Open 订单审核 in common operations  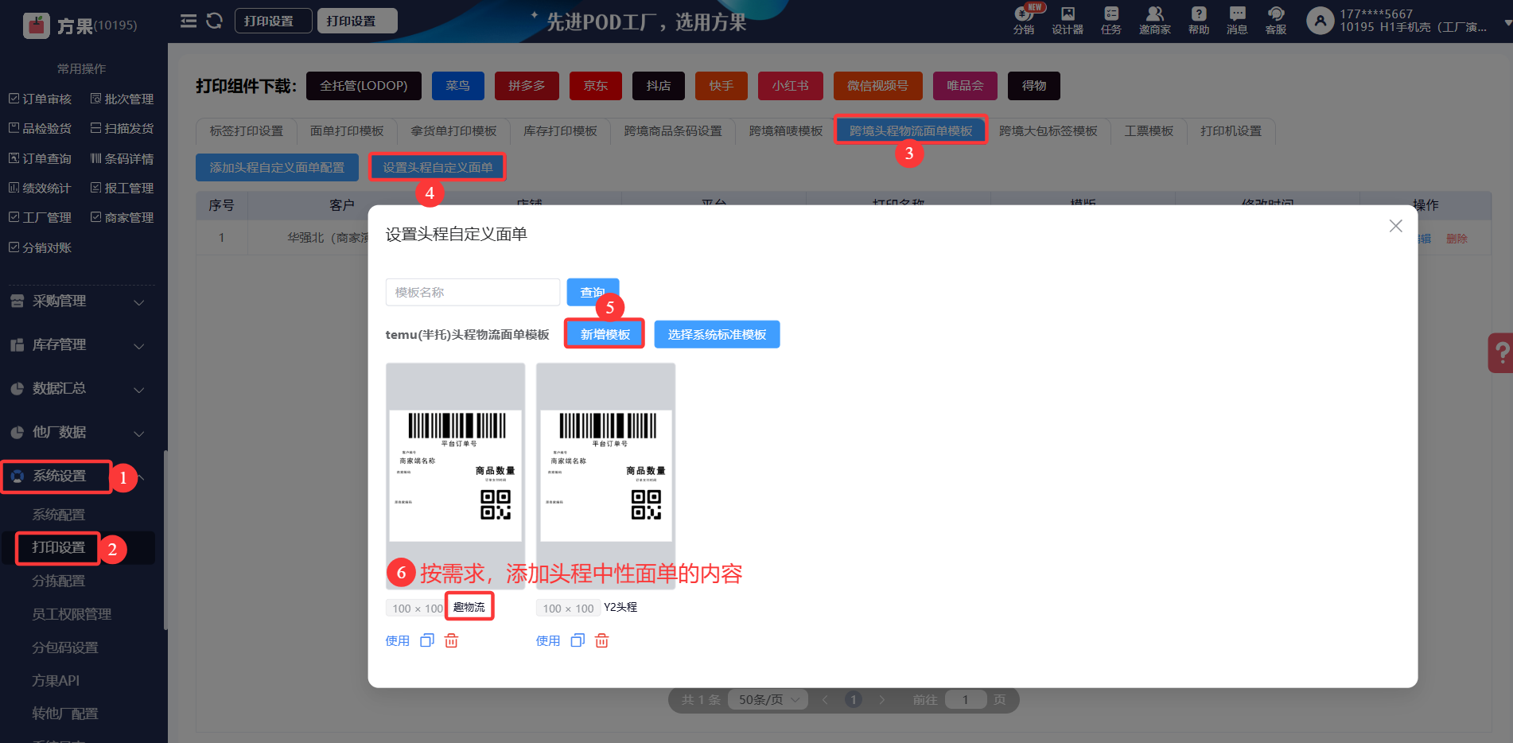pyautogui.click(x=40, y=99)
